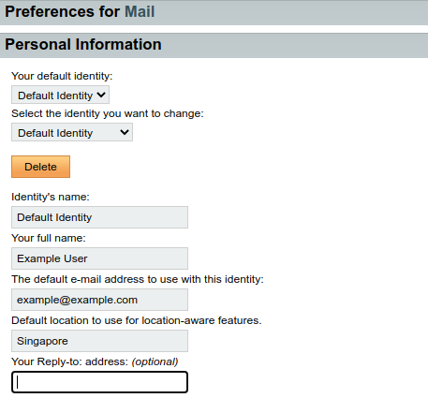428x398 pixels.
Task: Click the 'Preferences for' header text
Action: click(x=62, y=12)
